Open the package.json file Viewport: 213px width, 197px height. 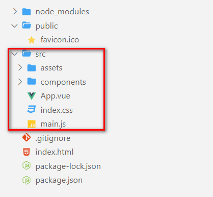59,180
